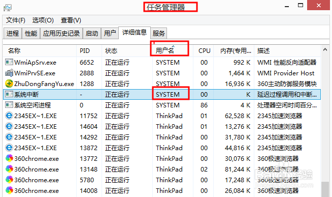This screenshot has height=197, width=332.
Task: Click 360极速浏览器 description of PID 13772
Action: pyautogui.click(x=278, y=159)
